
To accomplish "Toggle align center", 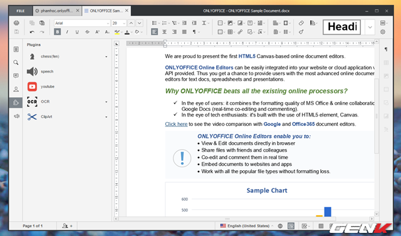I will [x=164, y=32].
